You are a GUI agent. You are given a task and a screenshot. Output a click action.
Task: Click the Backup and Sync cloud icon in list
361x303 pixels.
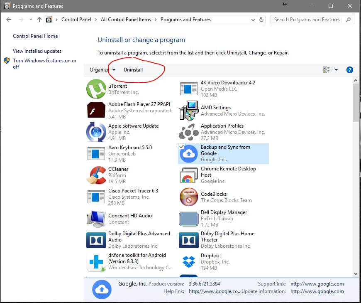189,153
